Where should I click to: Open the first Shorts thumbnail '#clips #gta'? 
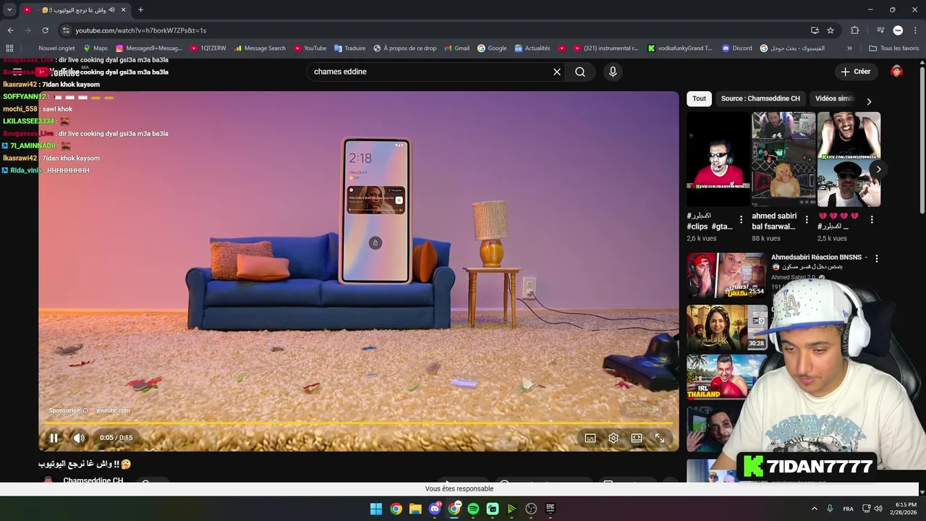[718, 160]
